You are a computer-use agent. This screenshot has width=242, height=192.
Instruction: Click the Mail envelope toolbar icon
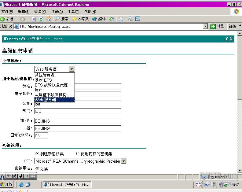tap(121, 19)
